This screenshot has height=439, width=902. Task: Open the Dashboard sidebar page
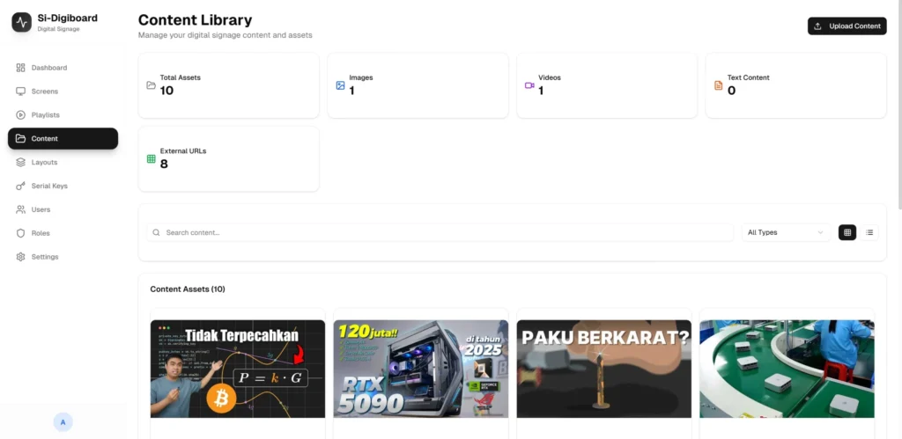pos(48,68)
